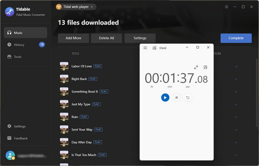Switch source via Tidal web player pill
The height and width of the screenshot is (166, 259).
(x=76, y=7)
